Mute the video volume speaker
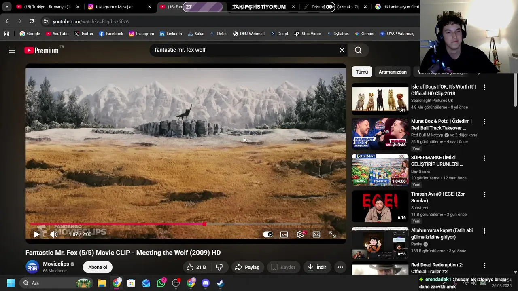Viewport: 518px width, 291px height. coord(54,234)
